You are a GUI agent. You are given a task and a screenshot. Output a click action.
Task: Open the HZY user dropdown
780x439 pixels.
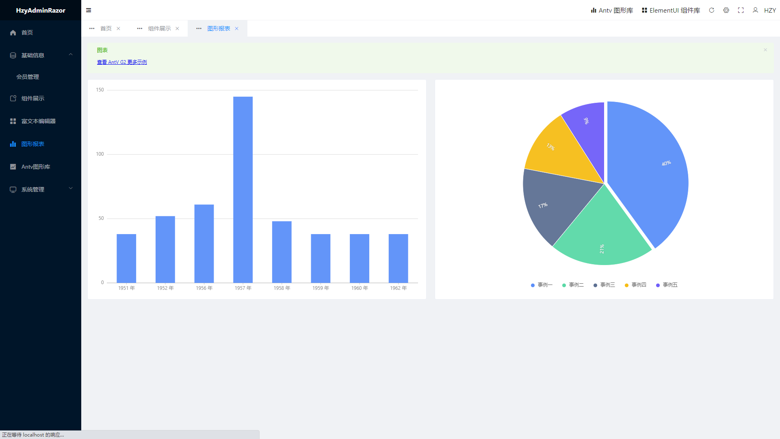click(x=770, y=10)
